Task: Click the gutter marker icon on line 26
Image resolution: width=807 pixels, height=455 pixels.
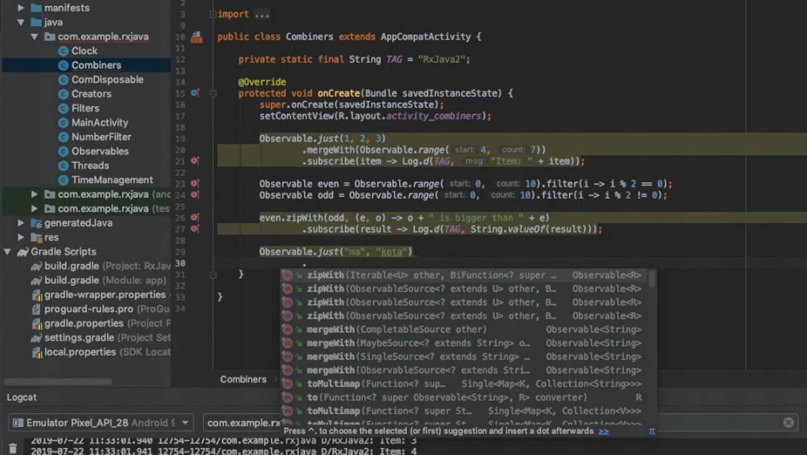Action: [195, 217]
